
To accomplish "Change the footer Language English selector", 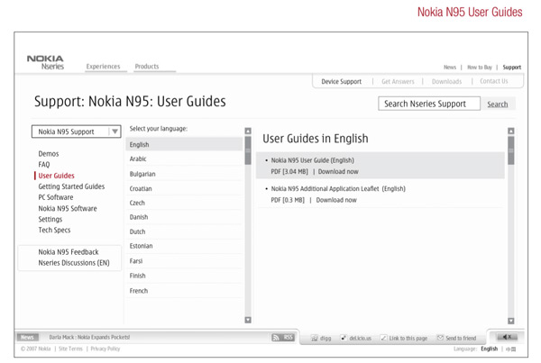I will 489,349.
